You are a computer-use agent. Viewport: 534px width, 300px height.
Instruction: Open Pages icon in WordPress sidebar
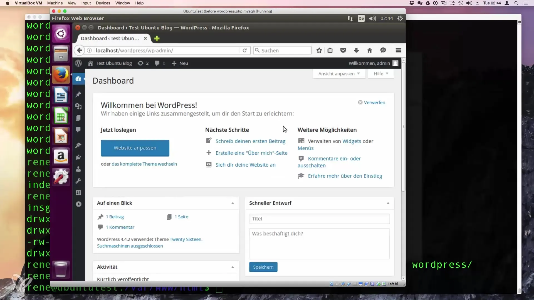pos(78,118)
